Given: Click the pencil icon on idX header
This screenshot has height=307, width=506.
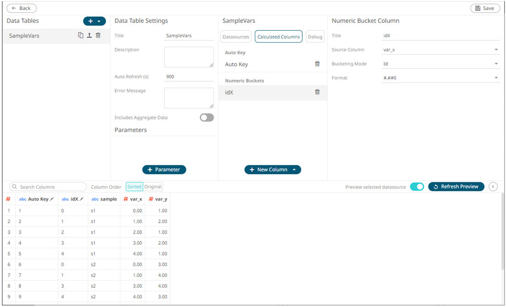Looking at the screenshot, I should 82,199.
